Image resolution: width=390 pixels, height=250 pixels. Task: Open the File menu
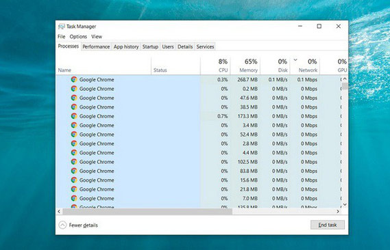pyautogui.click(x=61, y=37)
